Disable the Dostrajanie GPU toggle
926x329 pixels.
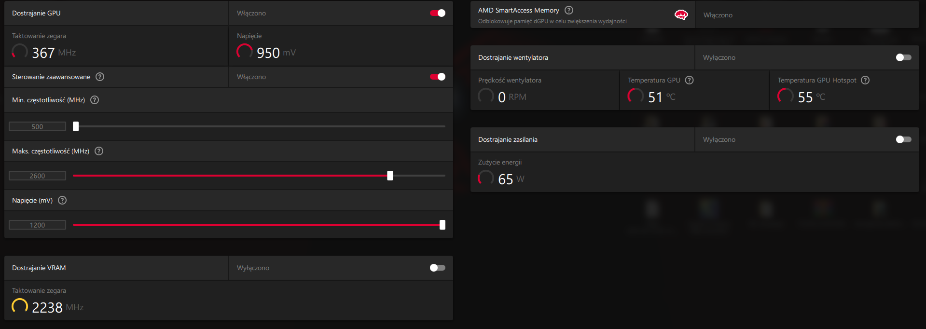[438, 13]
